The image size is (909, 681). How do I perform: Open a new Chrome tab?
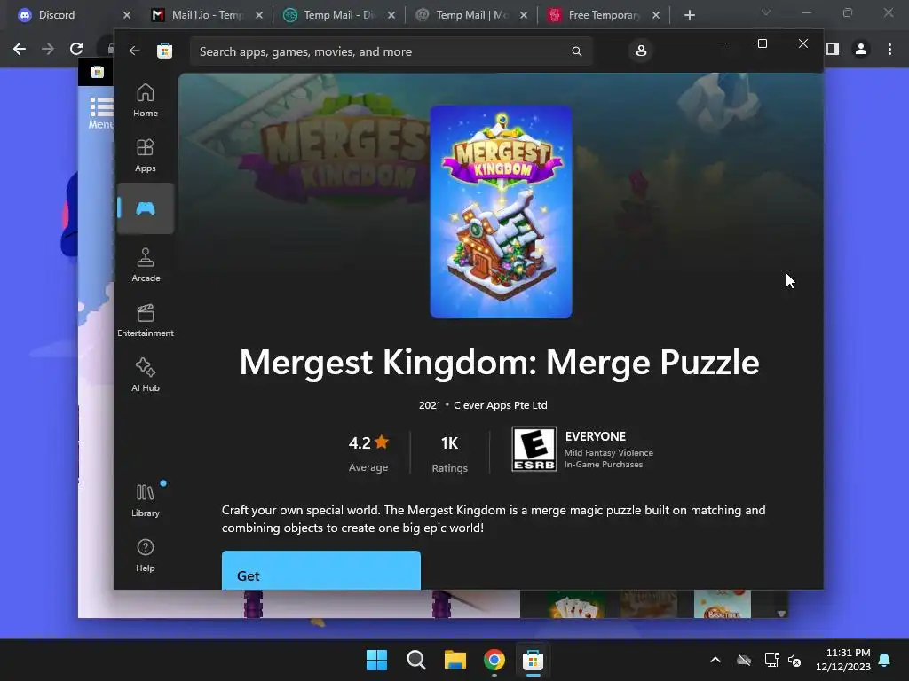click(689, 15)
